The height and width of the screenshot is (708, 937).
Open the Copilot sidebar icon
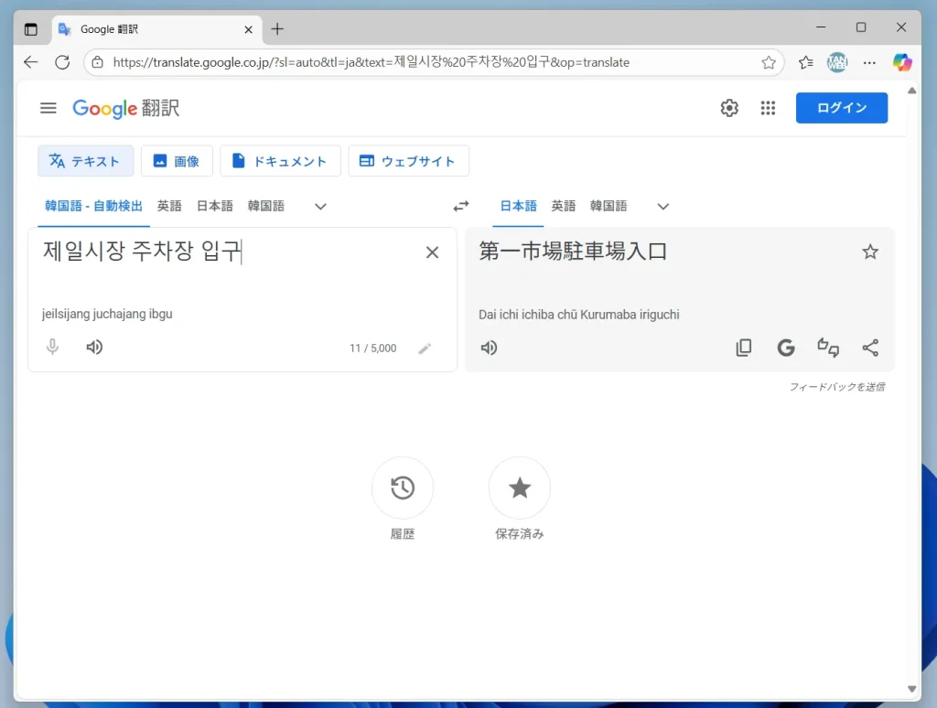coord(901,62)
